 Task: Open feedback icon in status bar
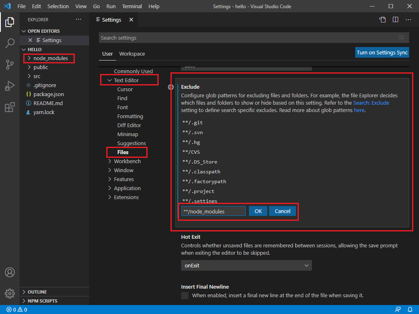coord(398,310)
